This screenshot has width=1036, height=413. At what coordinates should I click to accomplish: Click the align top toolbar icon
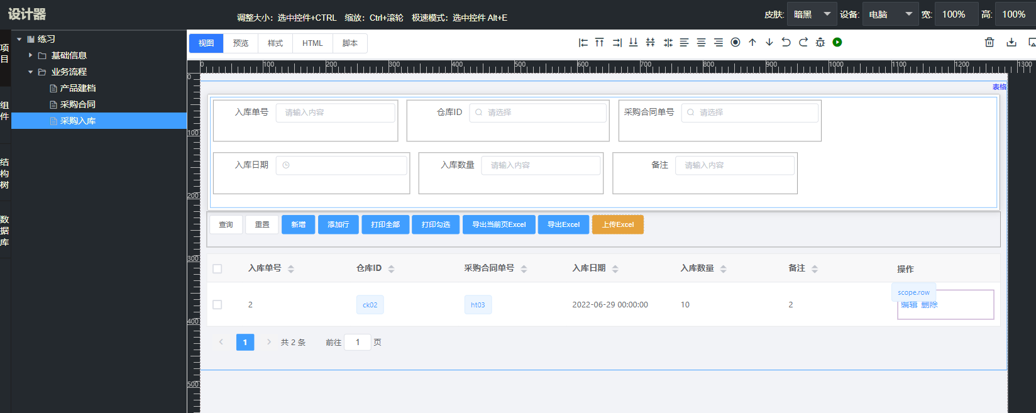600,42
